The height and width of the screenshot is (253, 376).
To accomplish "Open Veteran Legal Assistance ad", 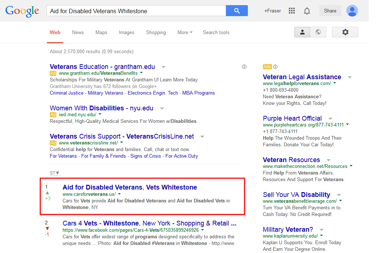I will pos(302,77).
